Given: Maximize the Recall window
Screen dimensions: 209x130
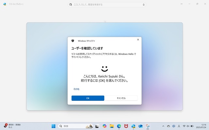Looking at the screenshot, I should click(197, 4).
